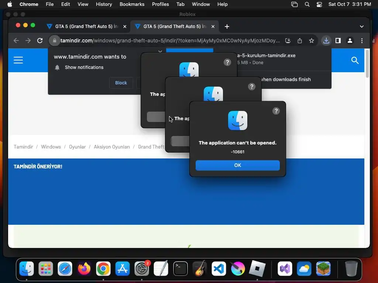Install page as app icon in address bar

pyautogui.click(x=288, y=41)
